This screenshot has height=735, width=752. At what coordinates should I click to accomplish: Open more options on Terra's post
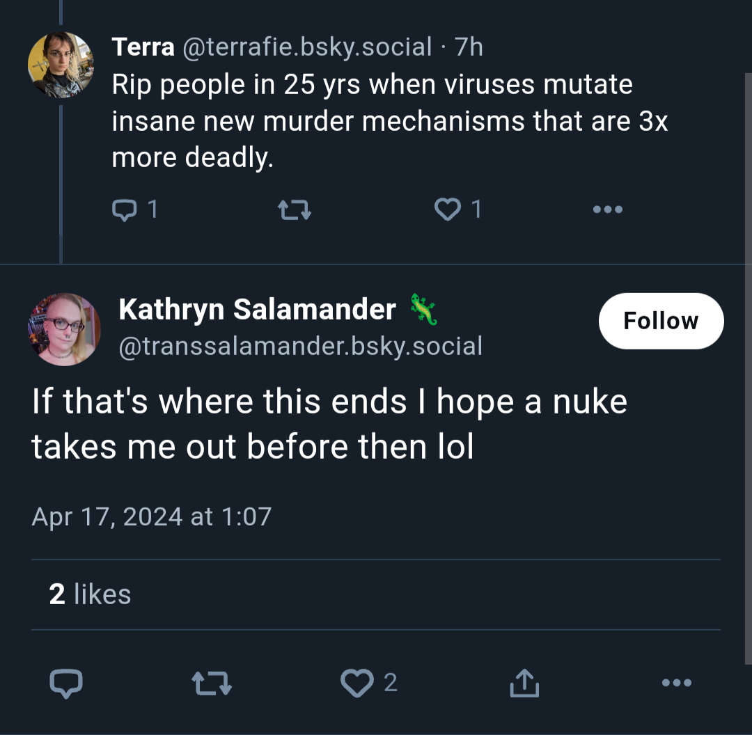pyautogui.click(x=608, y=210)
